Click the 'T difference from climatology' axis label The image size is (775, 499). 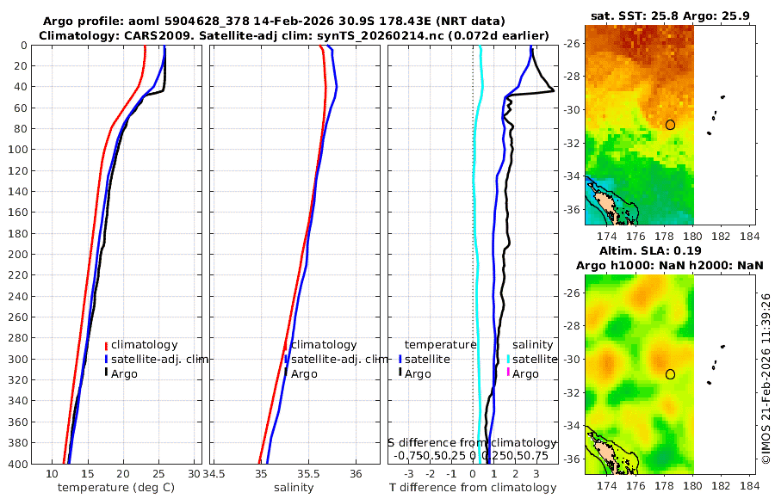pos(473,488)
